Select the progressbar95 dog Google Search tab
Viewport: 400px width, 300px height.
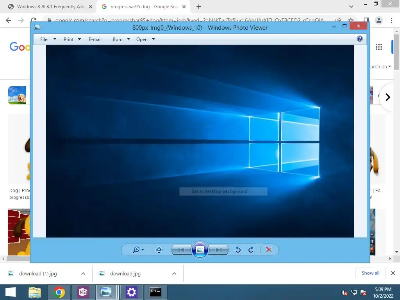144,7
